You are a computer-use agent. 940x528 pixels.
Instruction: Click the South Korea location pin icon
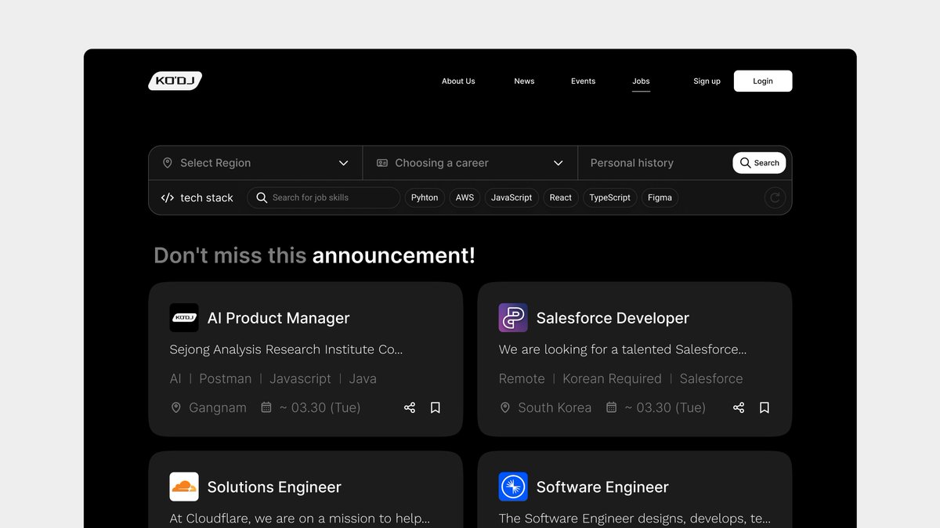505,407
